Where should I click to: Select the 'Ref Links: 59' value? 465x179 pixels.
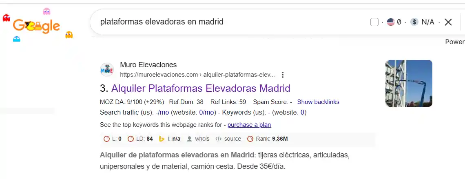(x=228, y=102)
